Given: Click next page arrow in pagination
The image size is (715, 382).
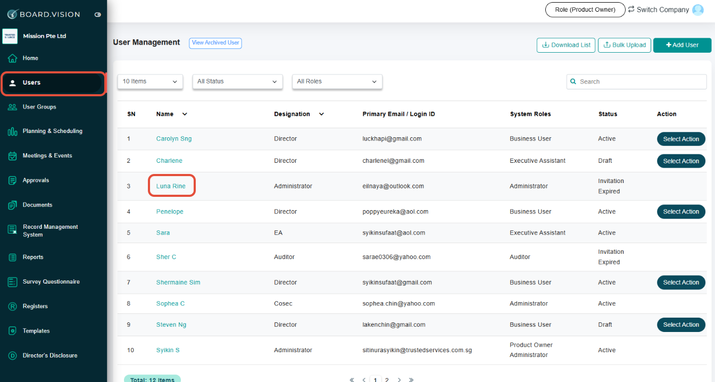Looking at the screenshot, I should click(399, 380).
